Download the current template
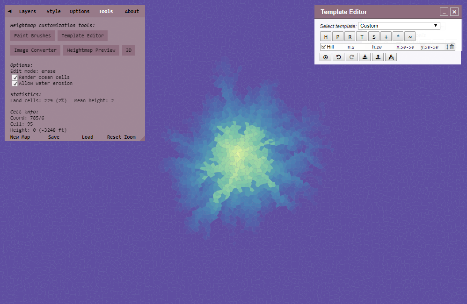Image resolution: width=467 pixels, height=304 pixels. pos(365,57)
